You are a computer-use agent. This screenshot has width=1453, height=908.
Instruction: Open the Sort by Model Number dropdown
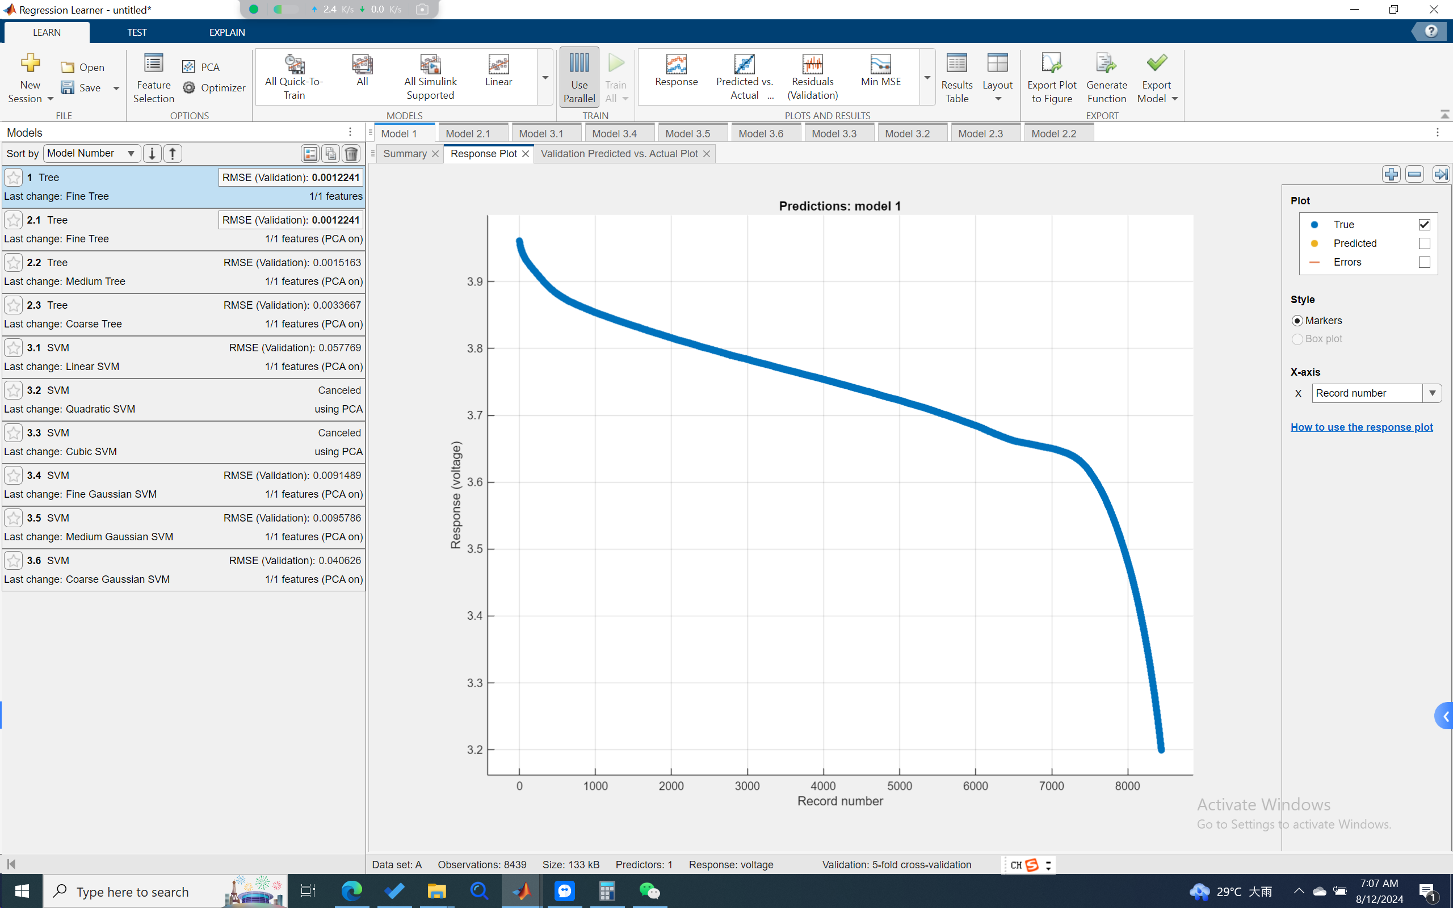tap(91, 154)
